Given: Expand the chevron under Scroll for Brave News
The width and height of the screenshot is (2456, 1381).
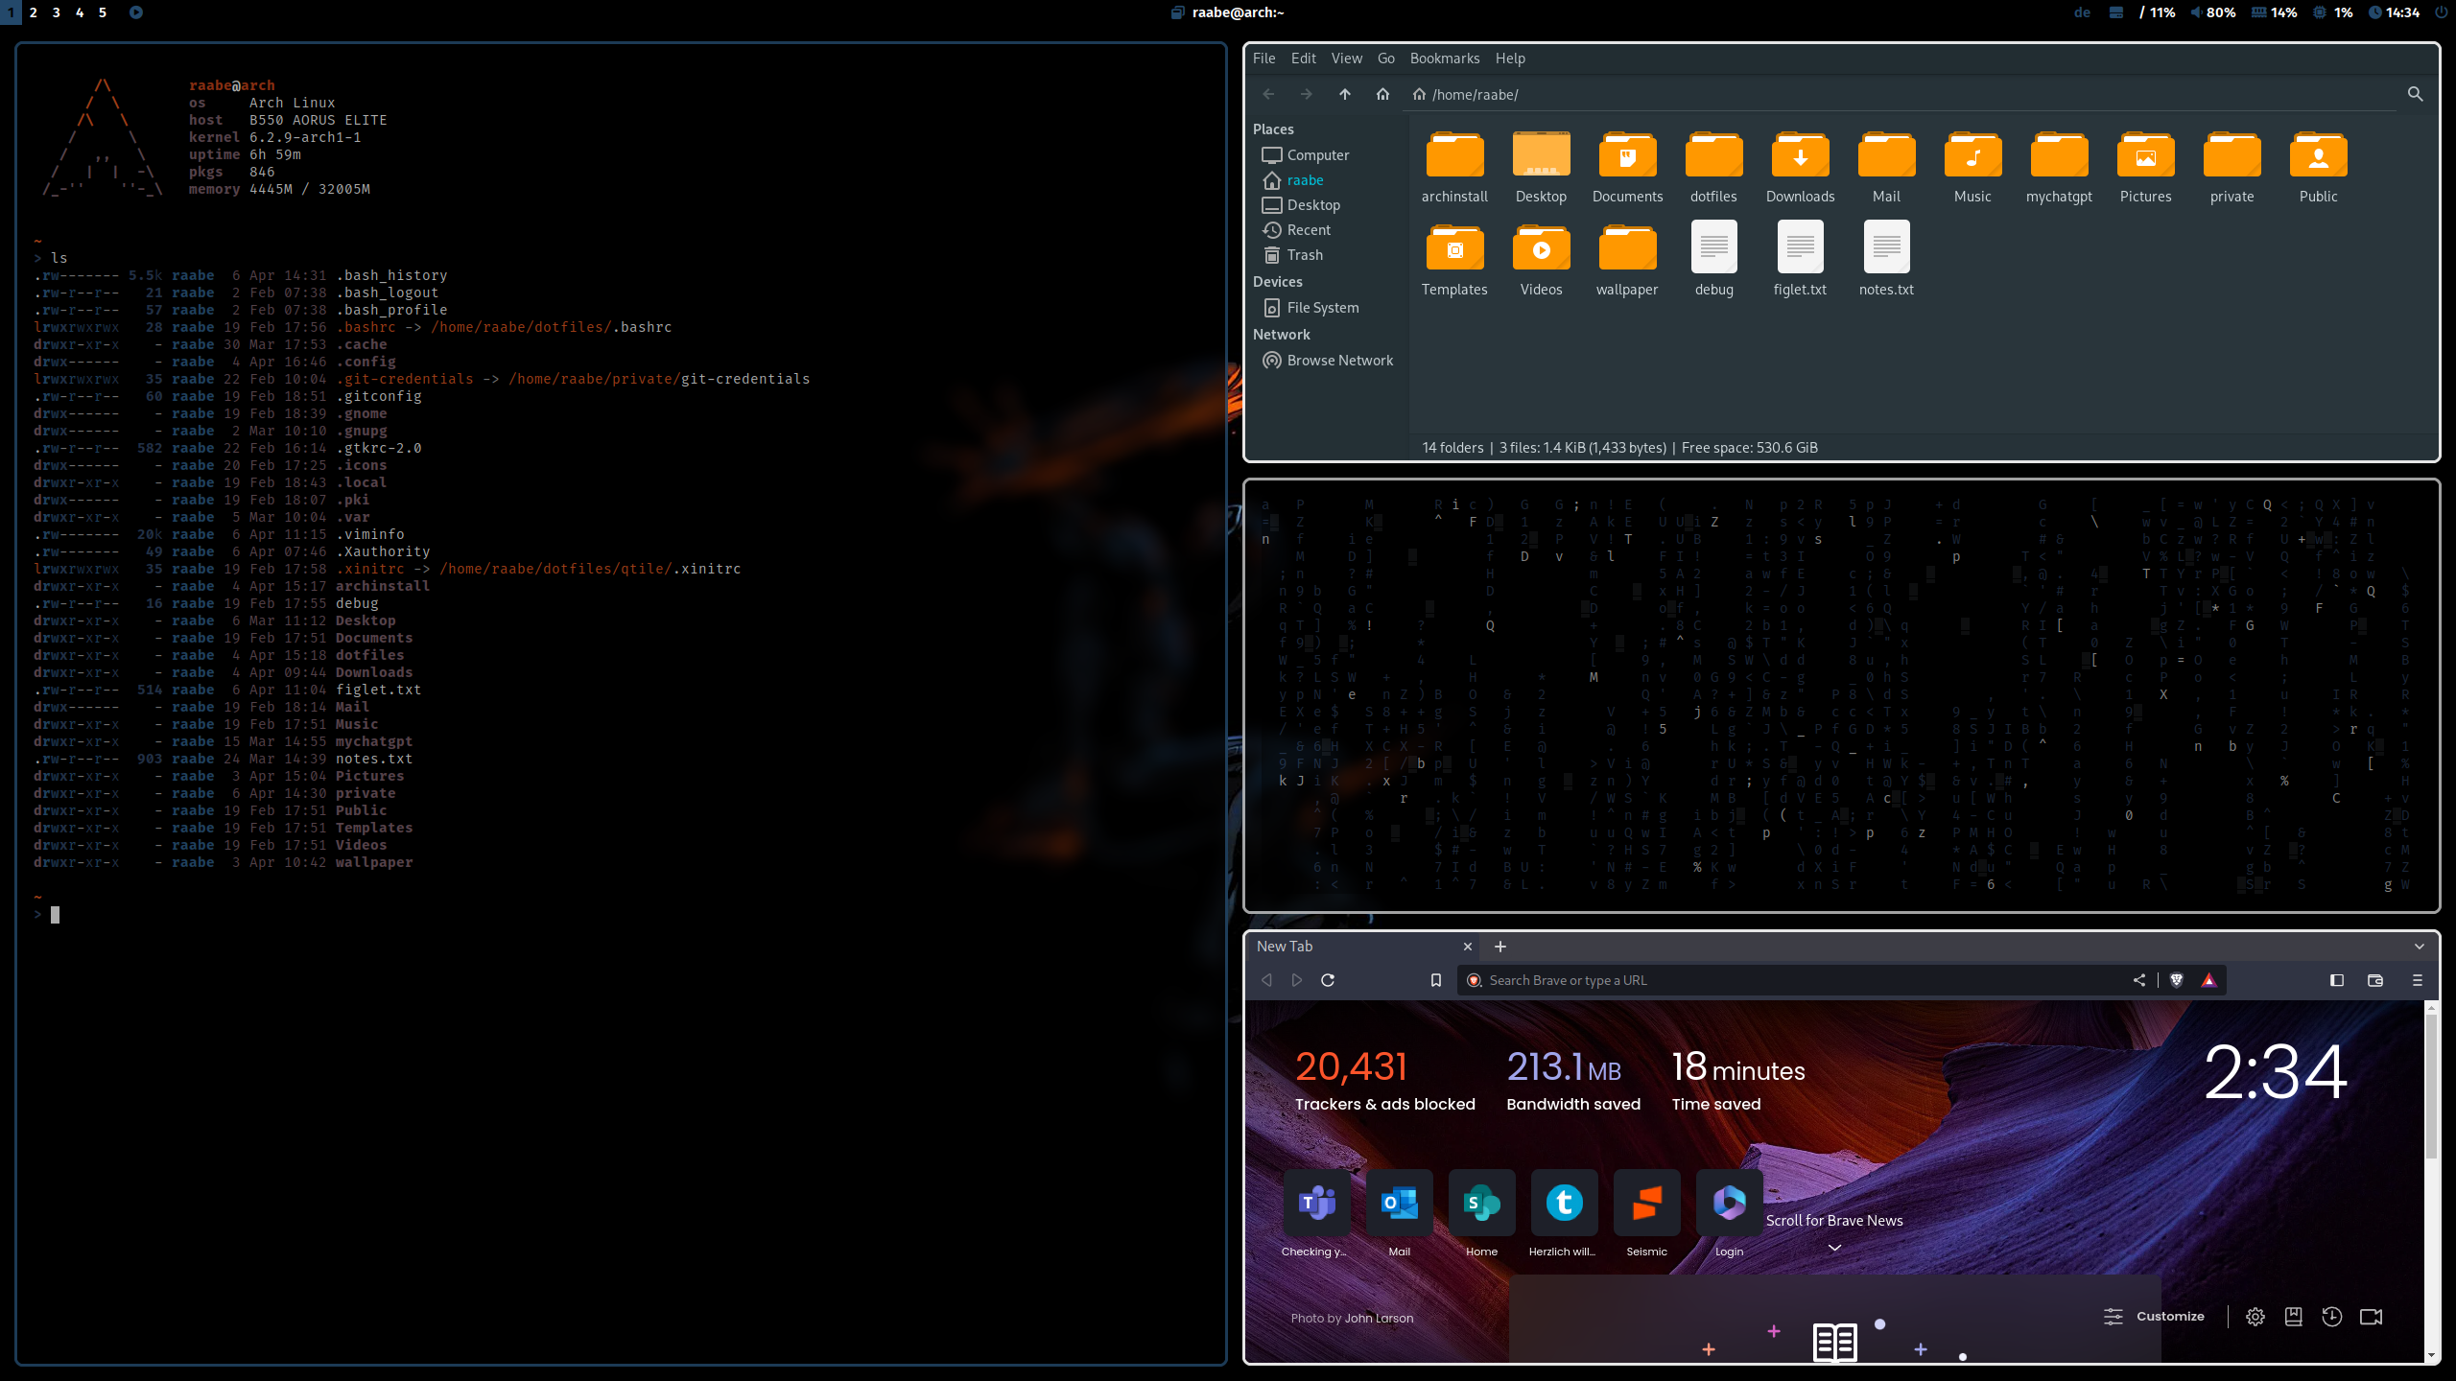Looking at the screenshot, I should [1834, 1248].
